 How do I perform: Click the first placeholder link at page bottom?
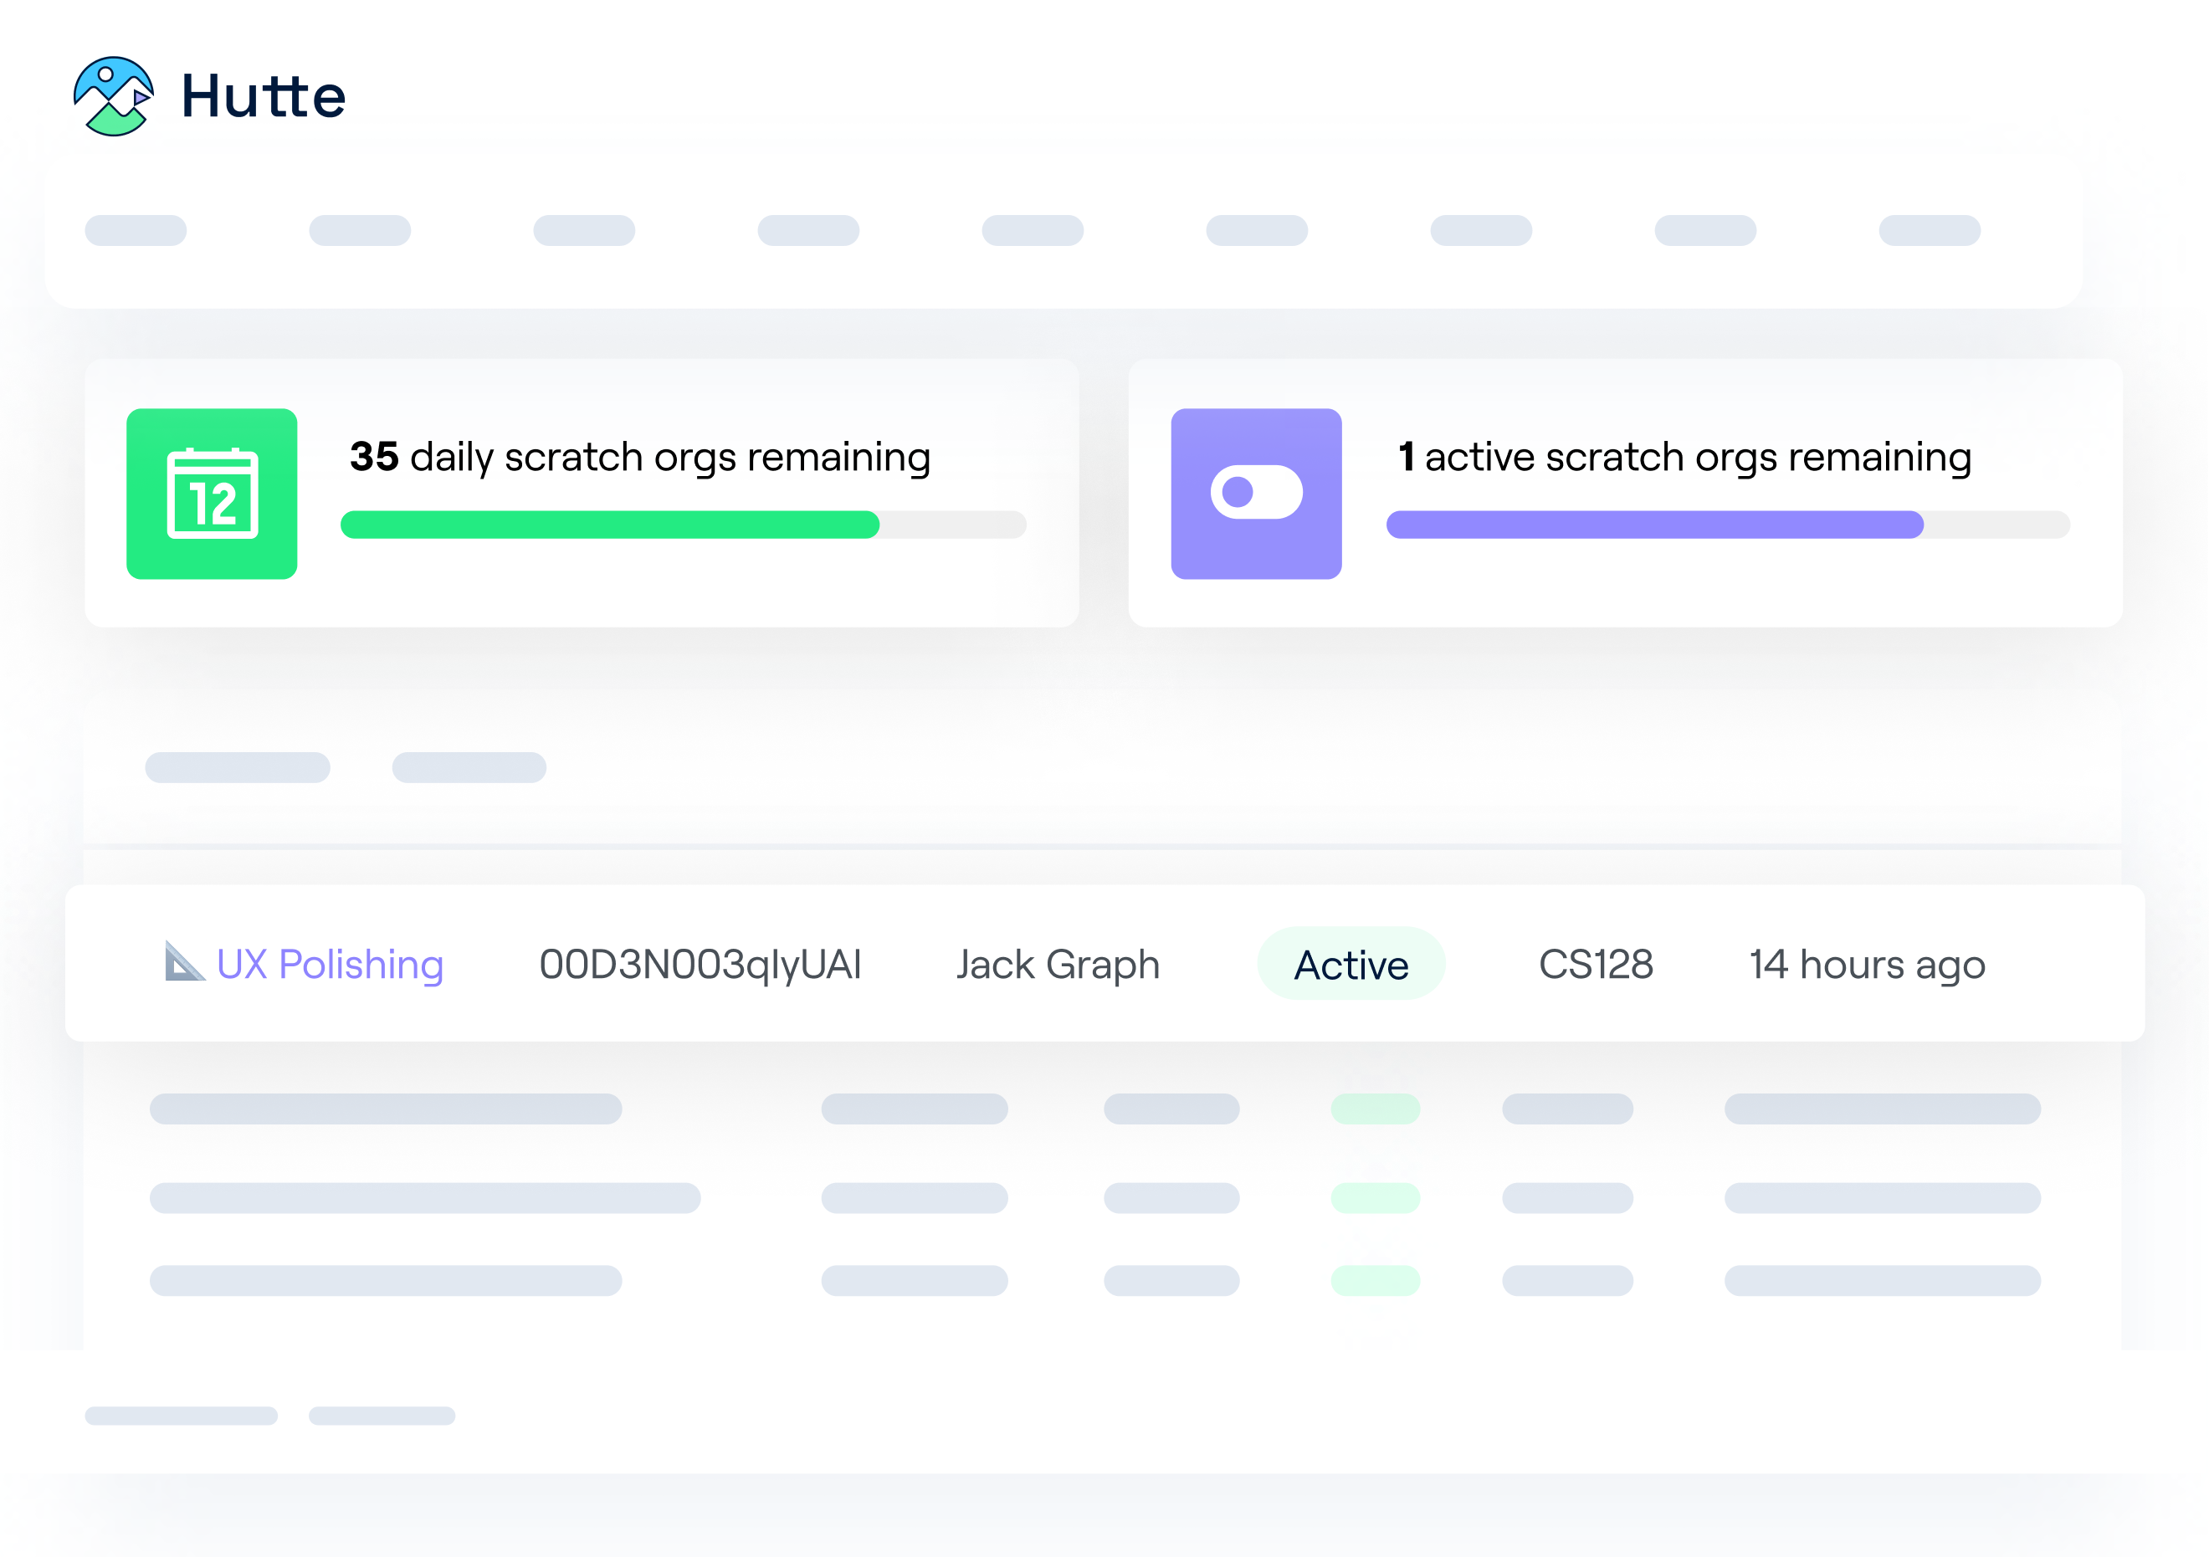(x=181, y=1416)
